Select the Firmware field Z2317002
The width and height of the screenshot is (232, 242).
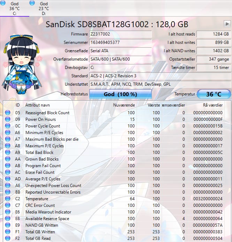point(121,34)
